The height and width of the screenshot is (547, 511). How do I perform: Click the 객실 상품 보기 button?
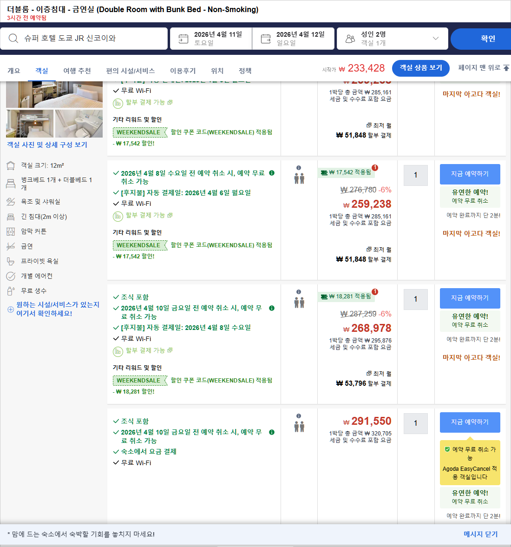[x=421, y=68]
